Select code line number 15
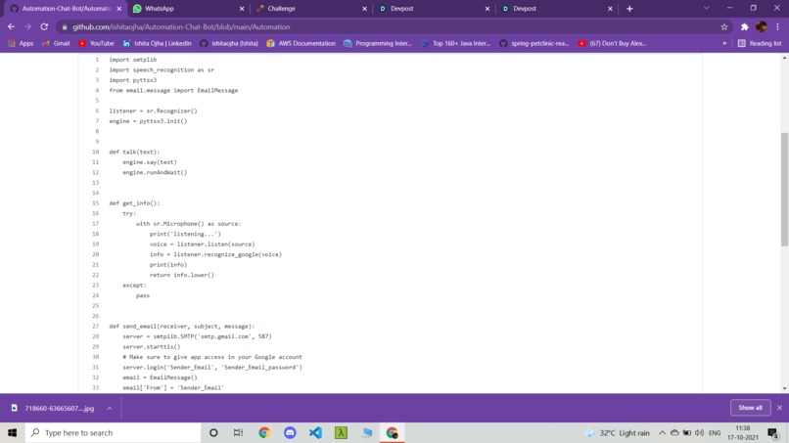789x443 pixels. click(x=96, y=203)
